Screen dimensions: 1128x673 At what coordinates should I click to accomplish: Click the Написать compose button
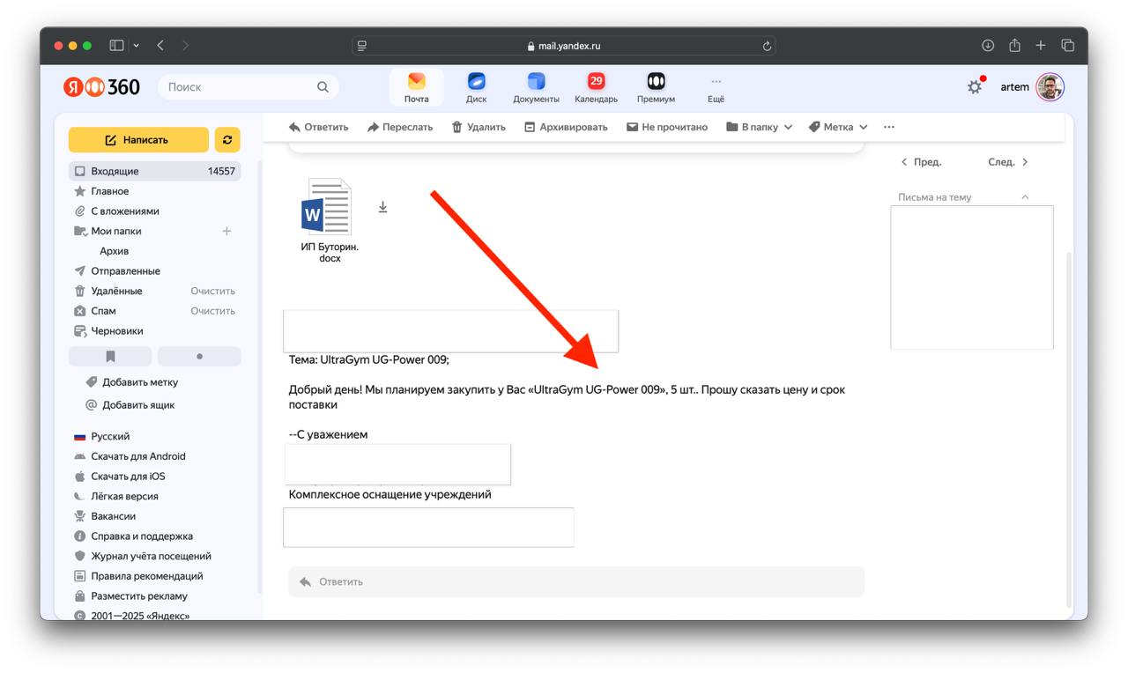(x=138, y=140)
